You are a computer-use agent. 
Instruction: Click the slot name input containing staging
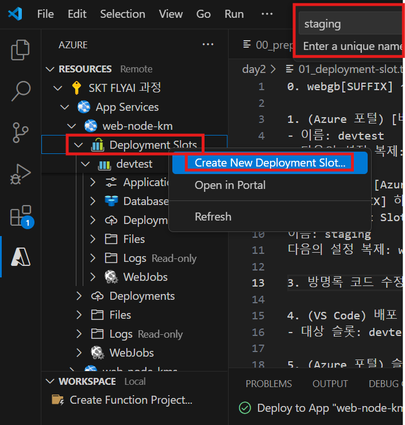351,24
